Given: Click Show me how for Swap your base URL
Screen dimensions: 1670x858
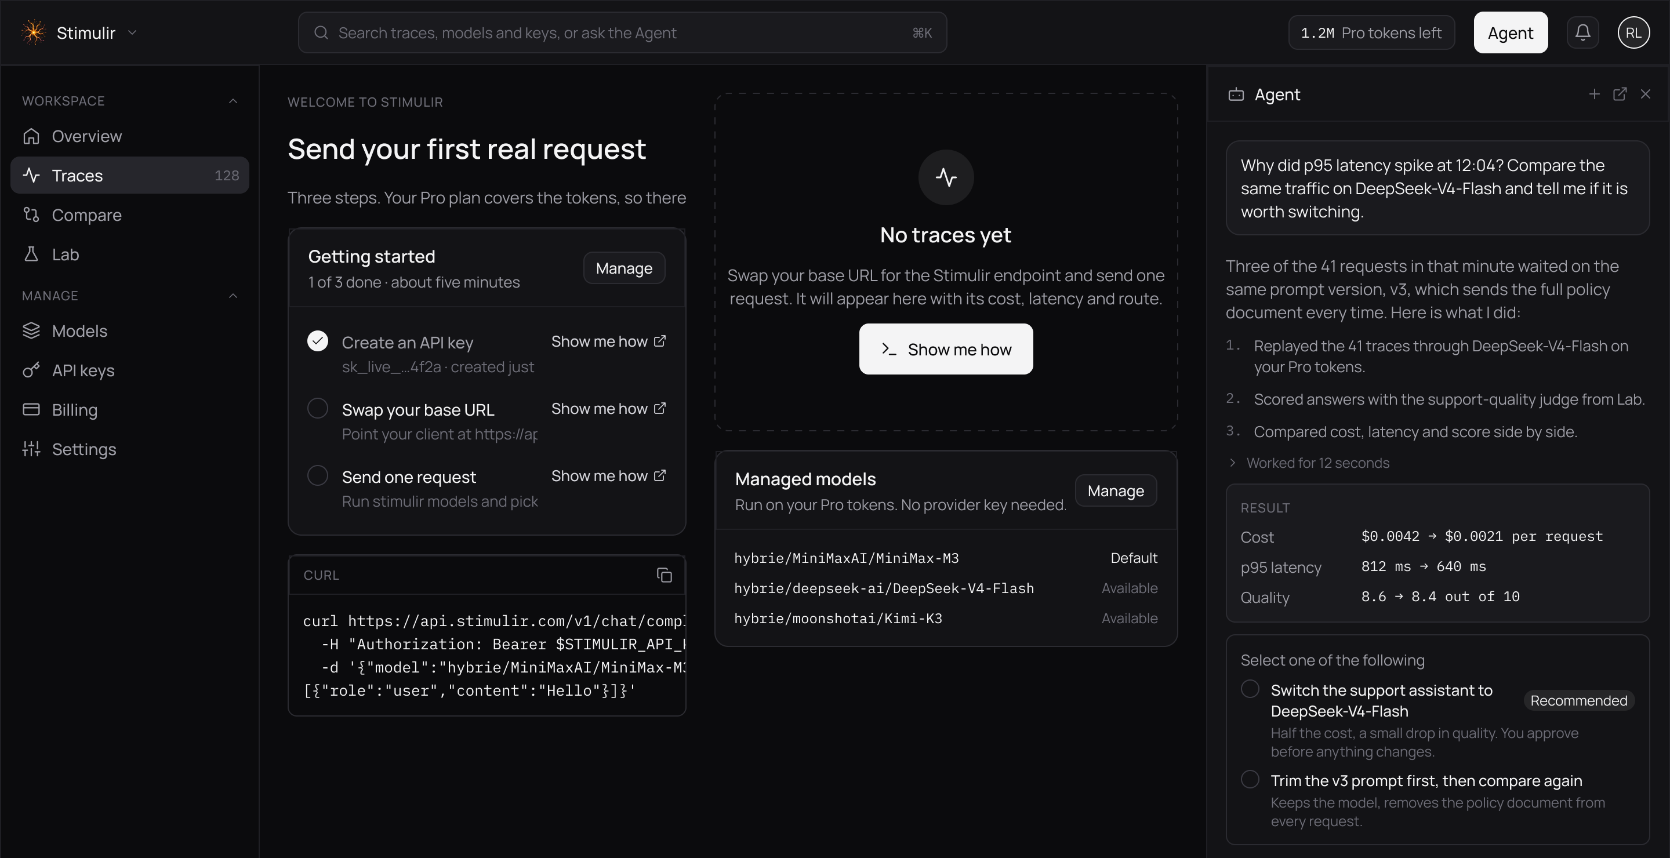Looking at the screenshot, I should [608, 409].
